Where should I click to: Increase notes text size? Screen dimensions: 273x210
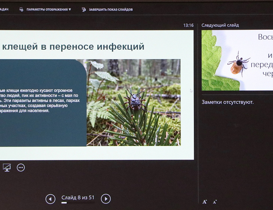coord(205,202)
